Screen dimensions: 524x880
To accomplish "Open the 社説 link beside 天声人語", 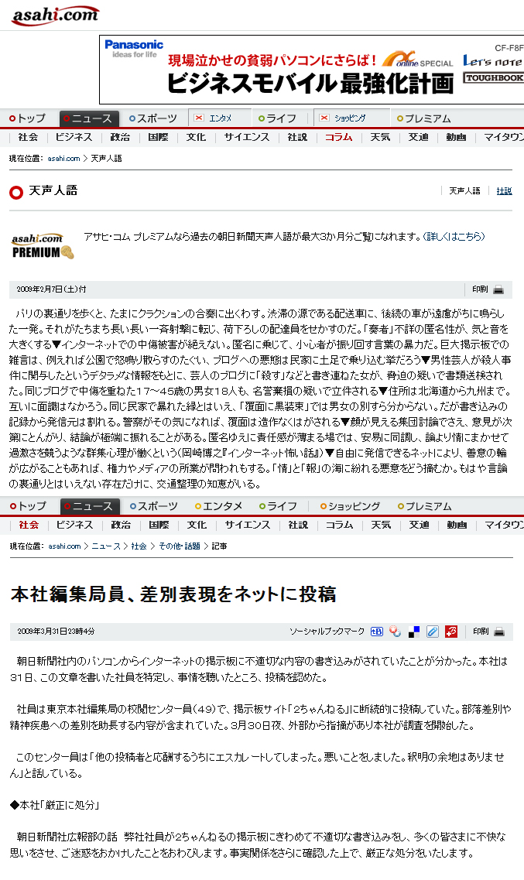I will tap(504, 191).
